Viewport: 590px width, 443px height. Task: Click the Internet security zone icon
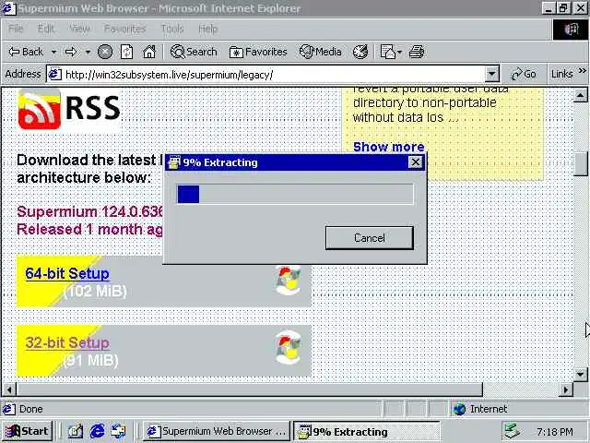pos(459,409)
